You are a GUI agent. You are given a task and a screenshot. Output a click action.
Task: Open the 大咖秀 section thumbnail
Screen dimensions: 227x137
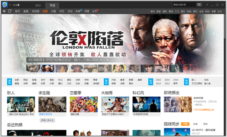tap(115, 105)
